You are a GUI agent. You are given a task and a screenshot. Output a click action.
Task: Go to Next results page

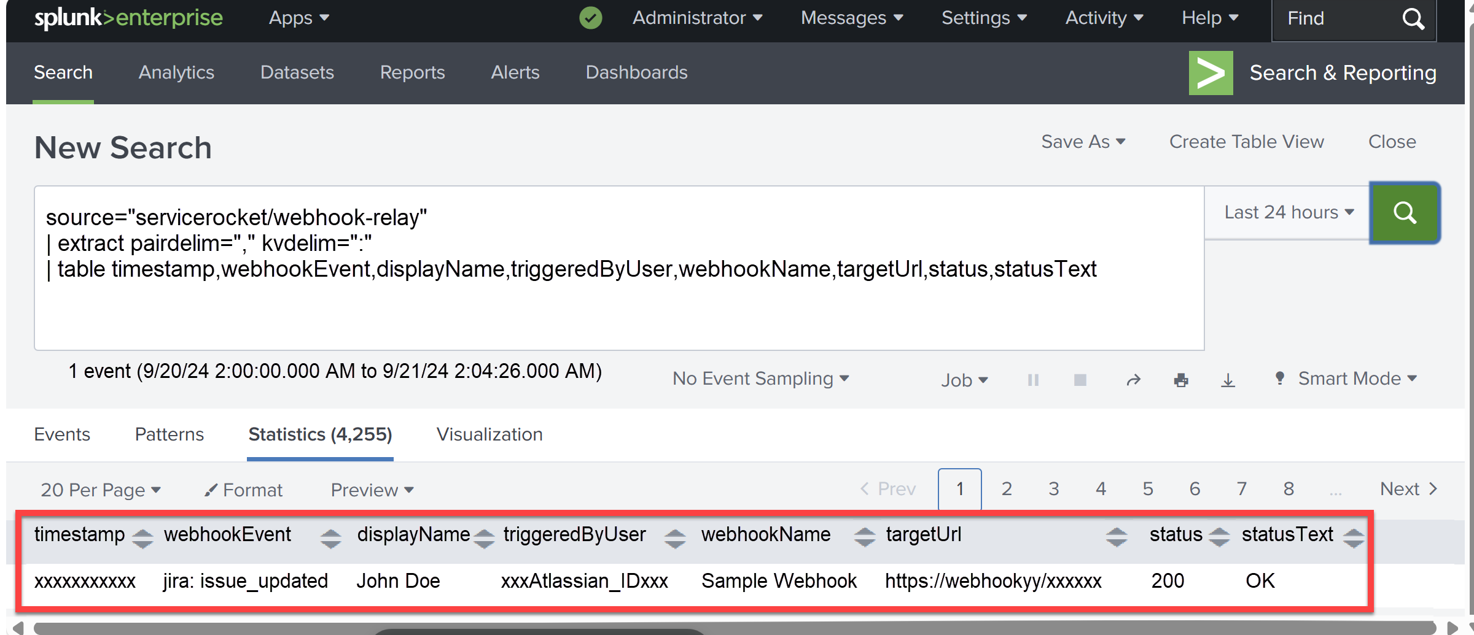tap(1408, 489)
